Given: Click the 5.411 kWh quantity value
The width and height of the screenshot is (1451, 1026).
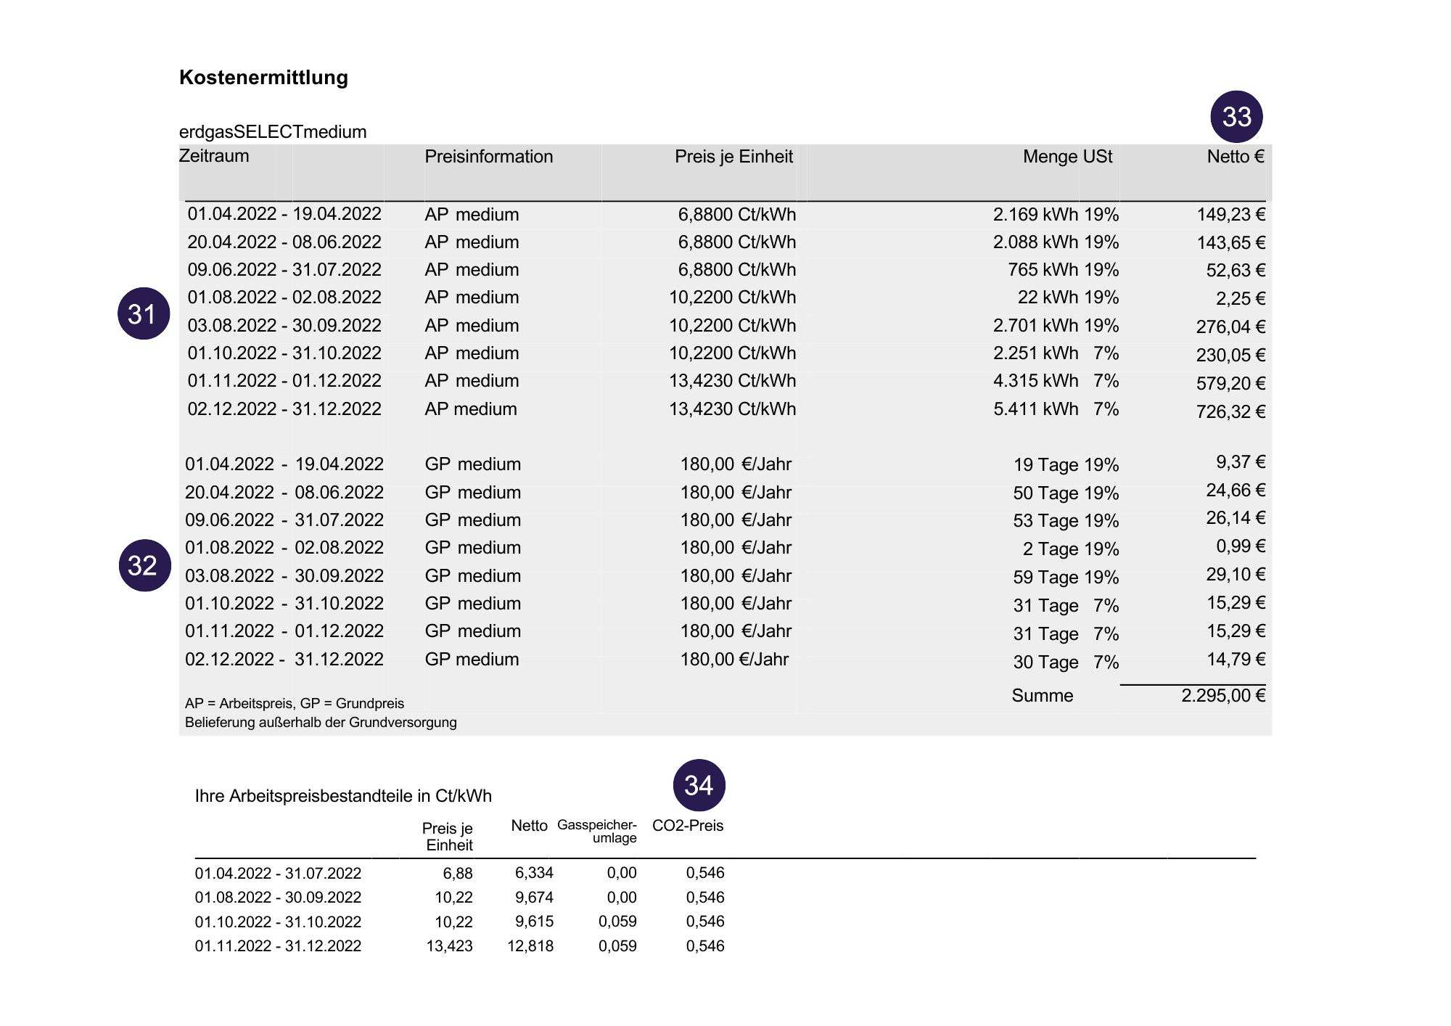Looking at the screenshot, I should coord(1035,409).
